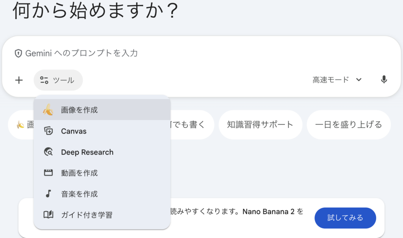Click the plus icon to add files

(19, 80)
